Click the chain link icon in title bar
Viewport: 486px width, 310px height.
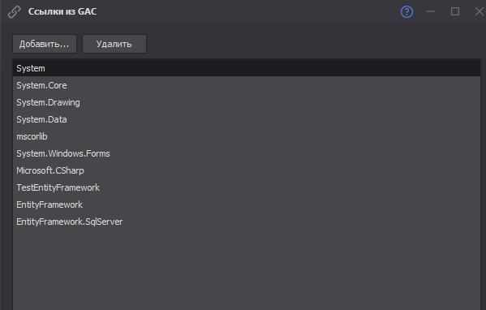click(x=15, y=12)
